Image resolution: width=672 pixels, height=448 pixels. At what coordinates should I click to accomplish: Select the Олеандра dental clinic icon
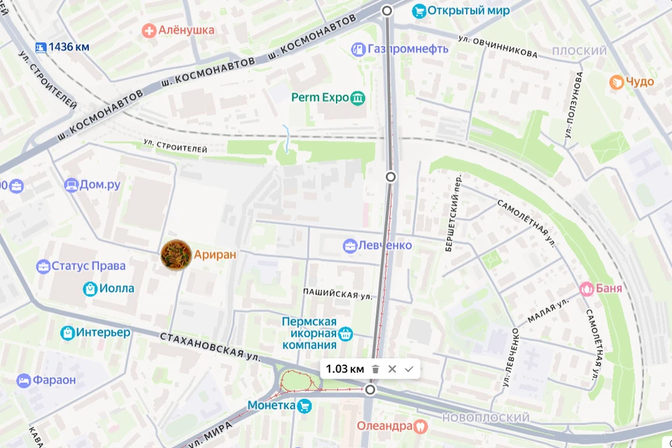pos(421,426)
